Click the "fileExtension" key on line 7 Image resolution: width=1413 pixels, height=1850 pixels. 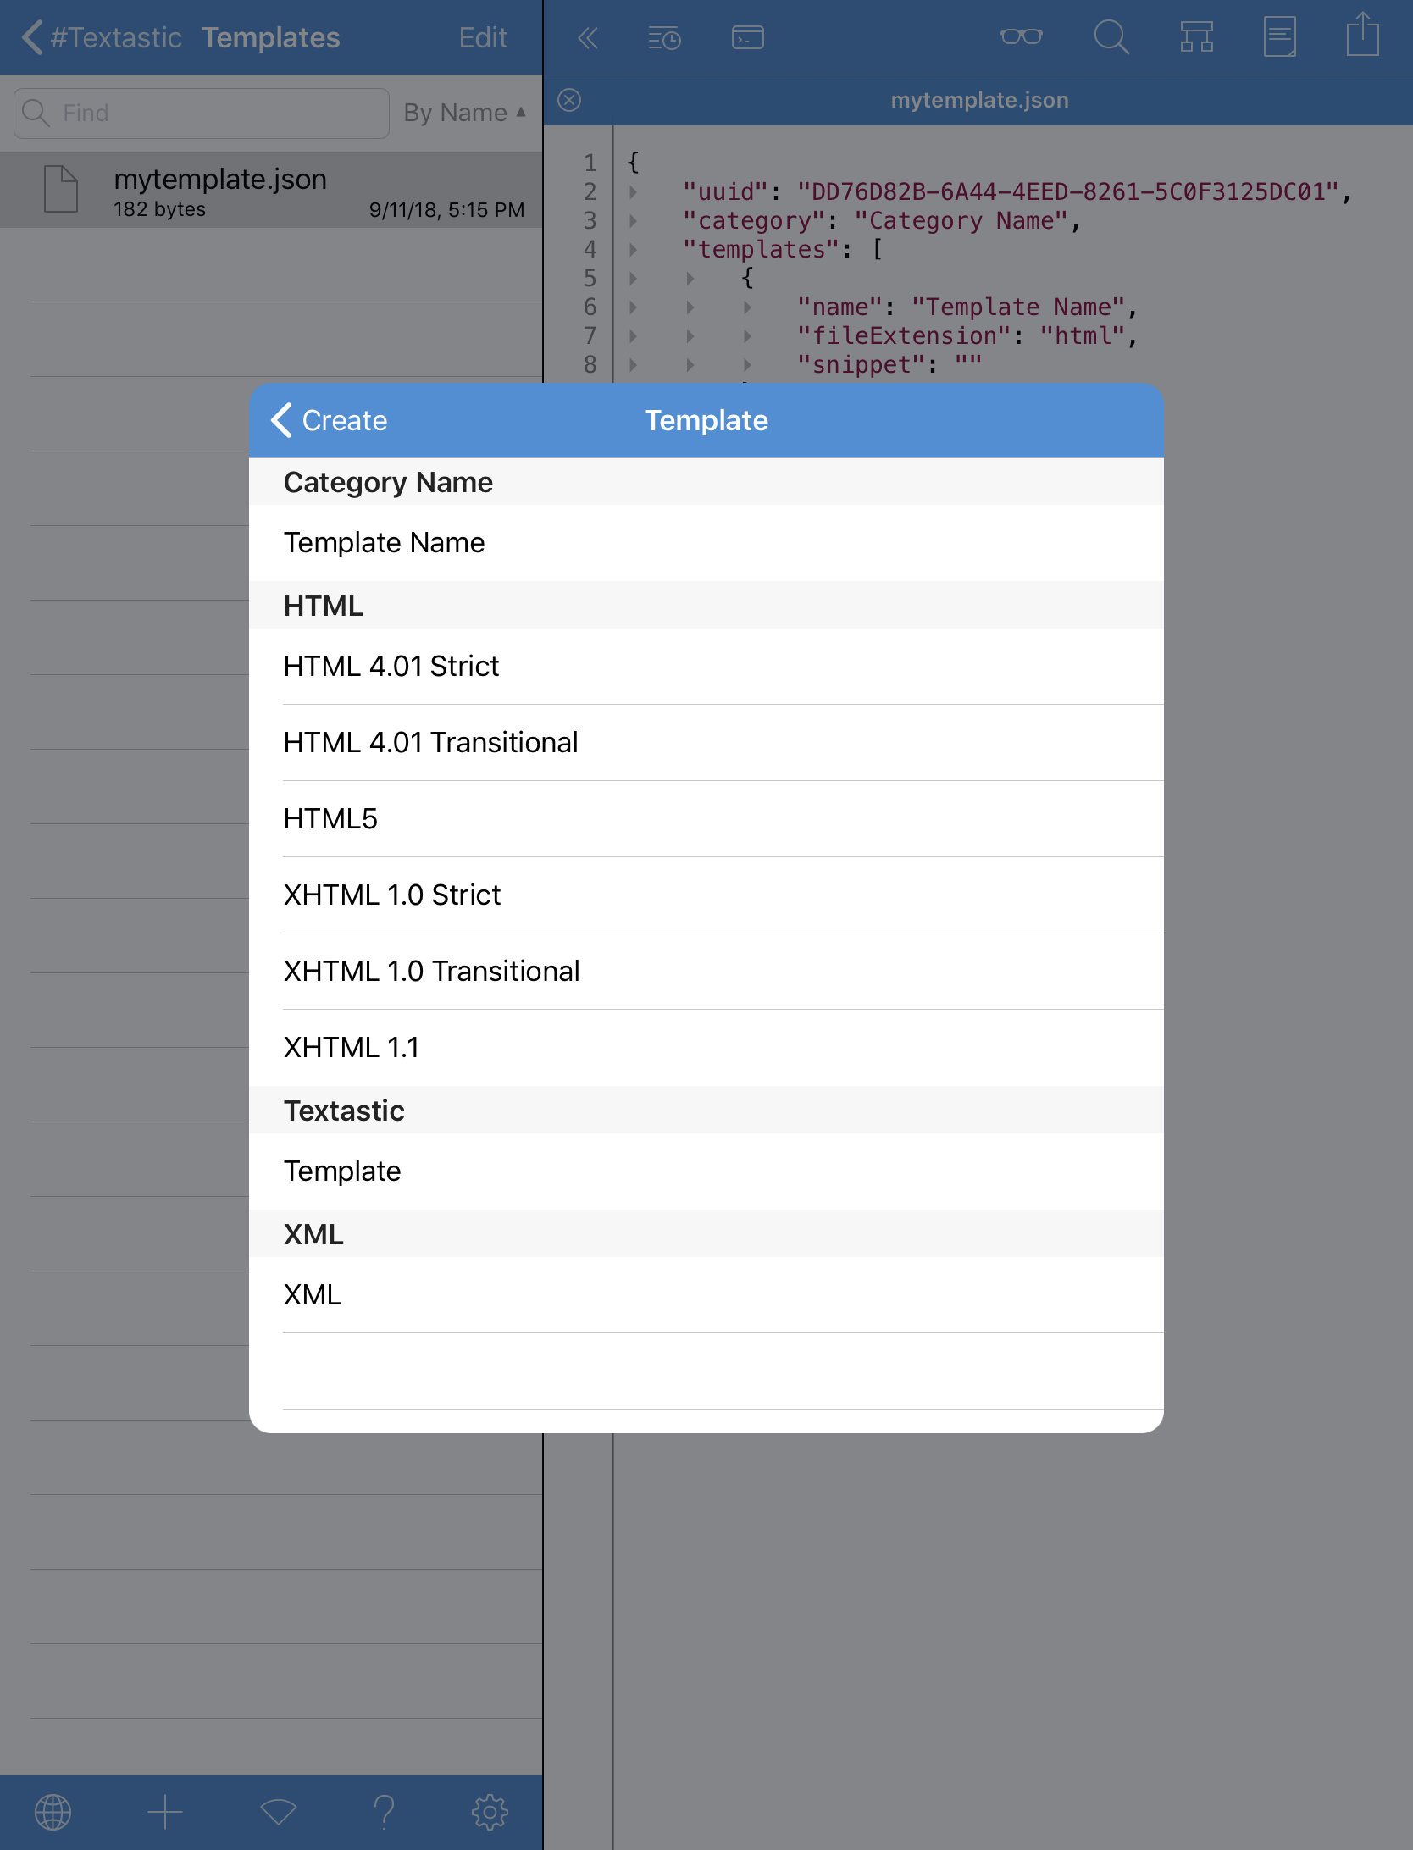pyautogui.click(x=903, y=335)
